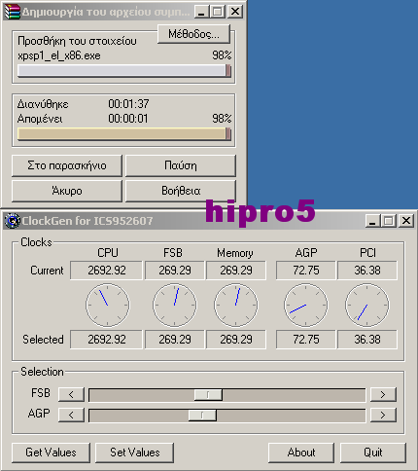Image resolution: width=418 pixels, height=471 pixels.
Task: Quit ClockGen with the Quit button
Action: (x=373, y=453)
